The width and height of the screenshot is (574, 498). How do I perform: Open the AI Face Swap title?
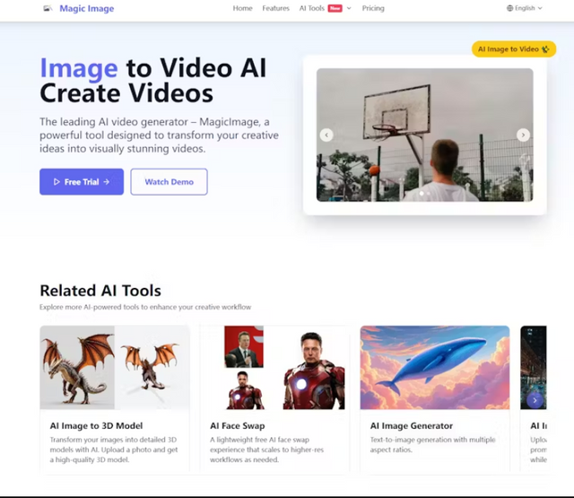237,425
